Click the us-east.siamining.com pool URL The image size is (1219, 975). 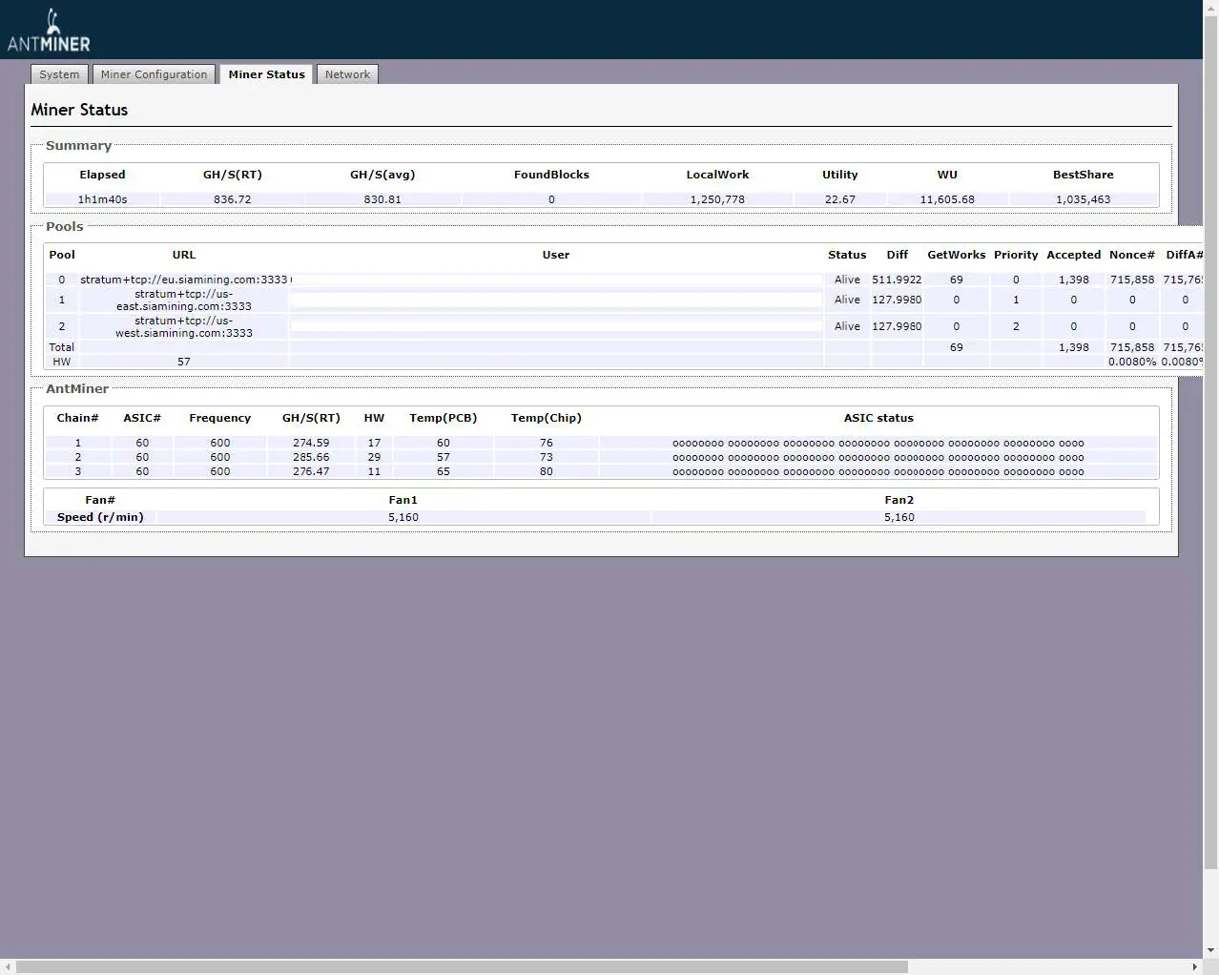point(183,301)
